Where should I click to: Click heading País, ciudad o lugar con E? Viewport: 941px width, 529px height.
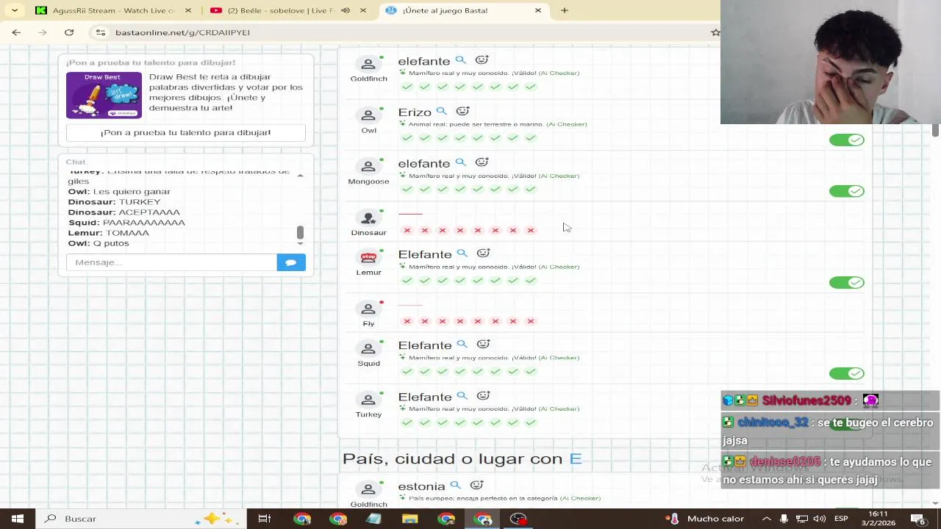coord(462,458)
